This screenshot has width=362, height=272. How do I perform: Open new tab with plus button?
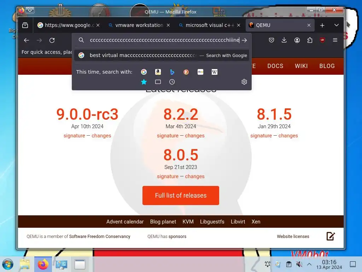(x=322, y=25)
